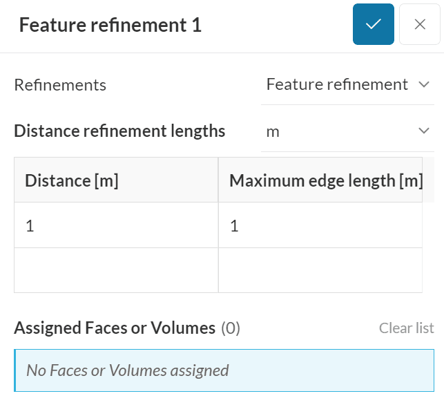The image size is (444, 396).
Task: Click the (0) assignment count
Action: click(231, 328)
